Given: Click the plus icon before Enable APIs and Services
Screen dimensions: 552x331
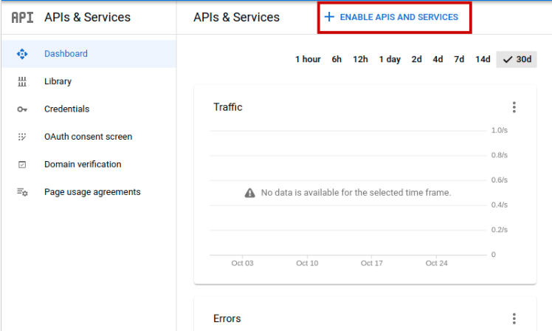Looking at the screenshot, I should pyautogui.click(x=329, y=17).
